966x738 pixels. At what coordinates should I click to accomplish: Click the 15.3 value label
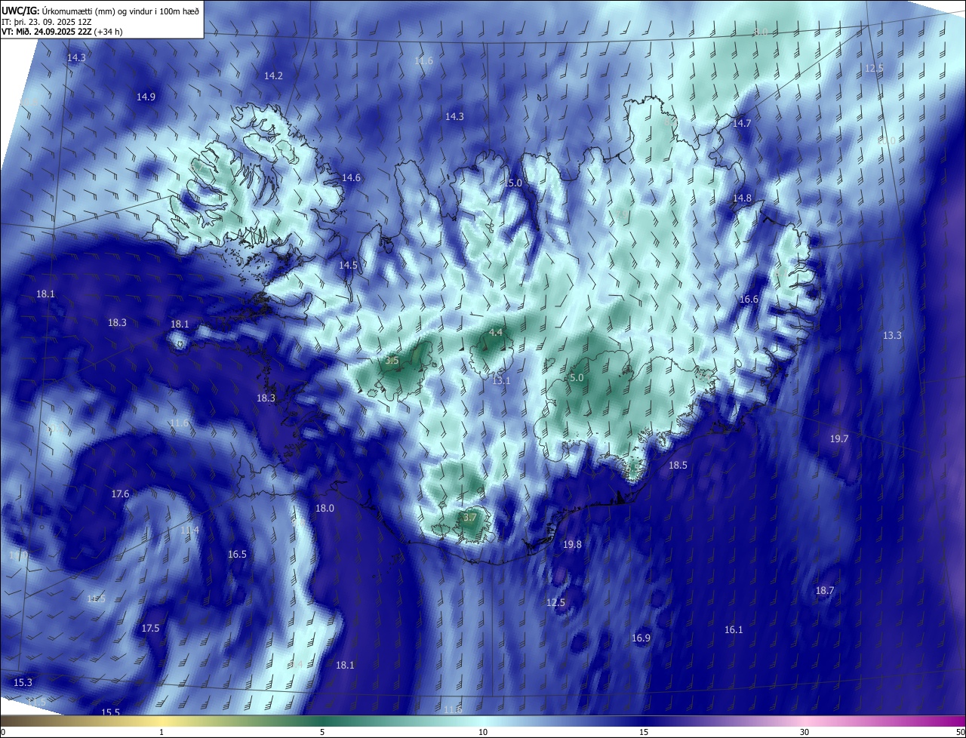(23, 683)
